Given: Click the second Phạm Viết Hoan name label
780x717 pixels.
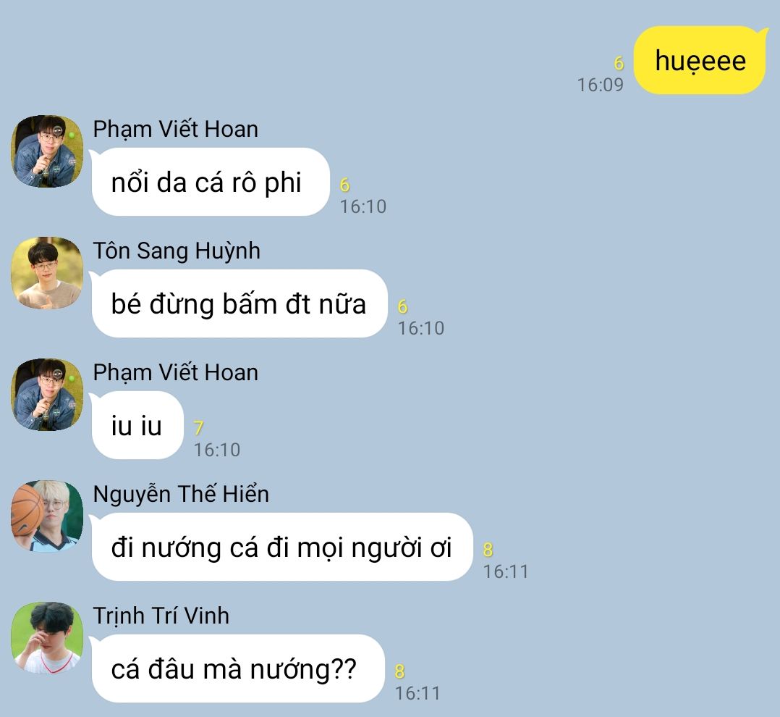Looking at the screenshot, I should (x=176, y=373).
